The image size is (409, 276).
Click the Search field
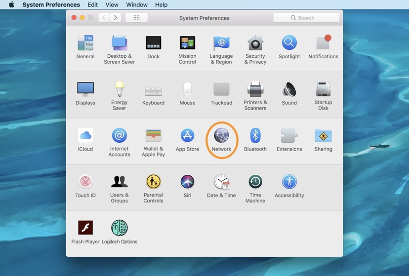click(x=306, y=18)
